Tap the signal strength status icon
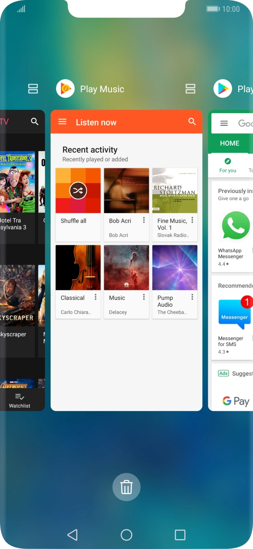Viewport: 253px width, 549px height. click(21, 9)
